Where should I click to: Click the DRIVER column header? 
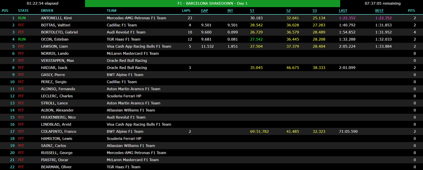pyautogui.click(x=47, y=11)
